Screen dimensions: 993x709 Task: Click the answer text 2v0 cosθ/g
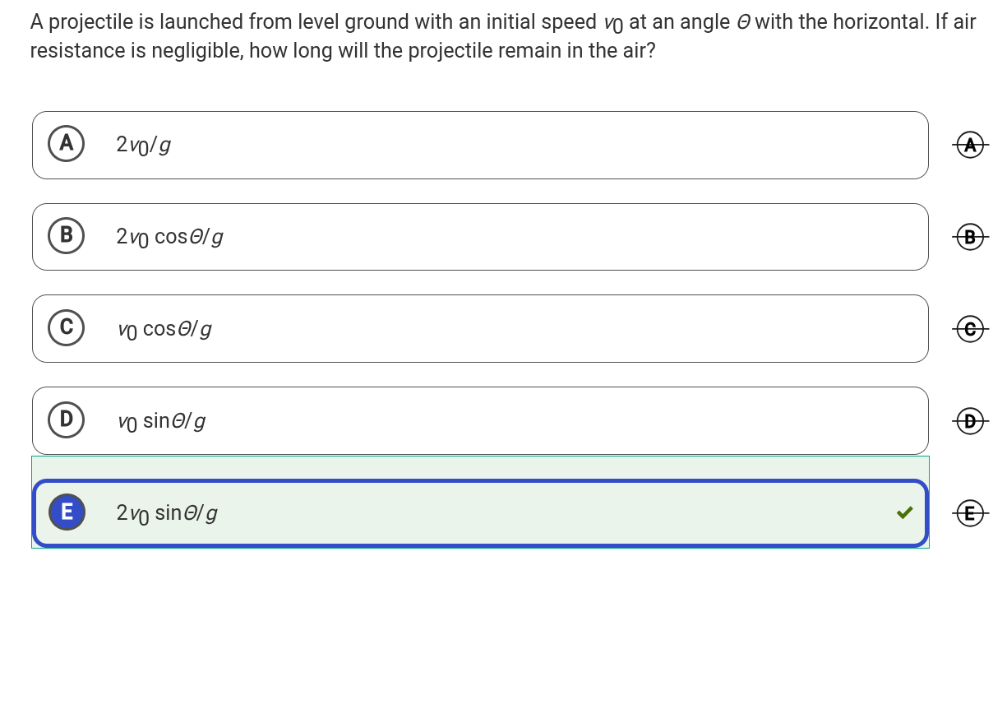[x=169, y=238]
